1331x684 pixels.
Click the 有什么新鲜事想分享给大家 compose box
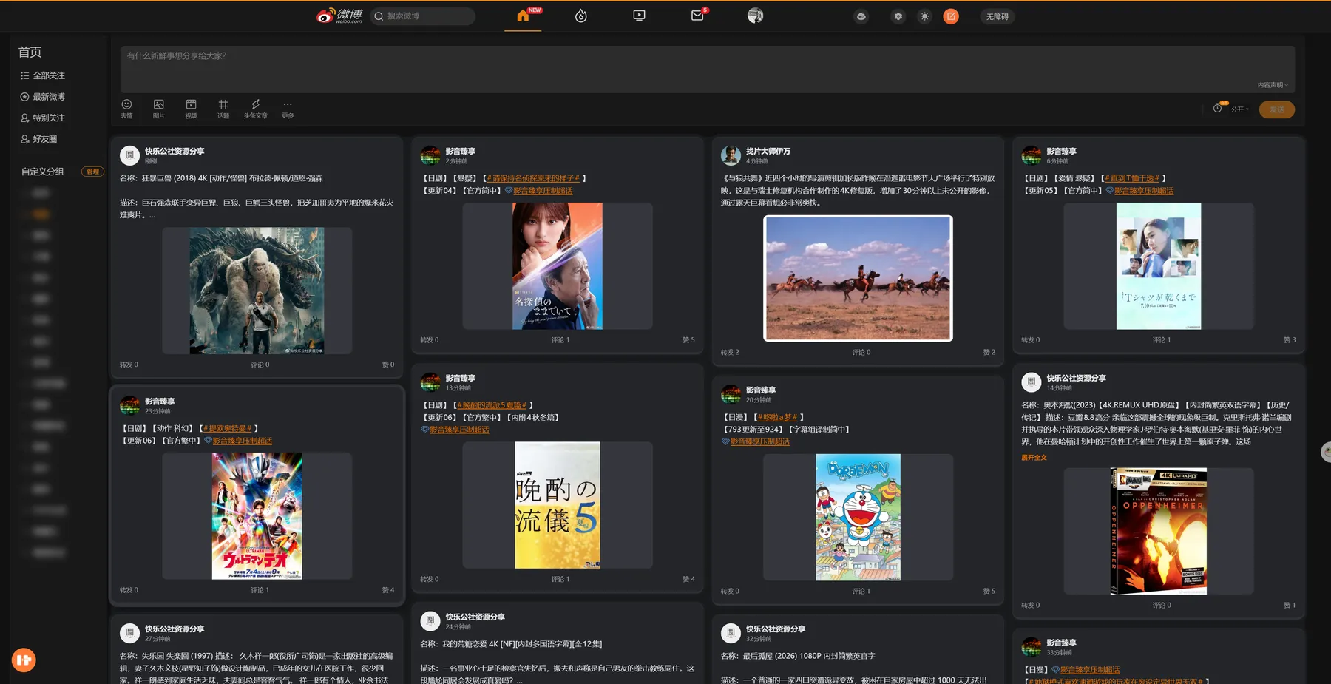708,69
